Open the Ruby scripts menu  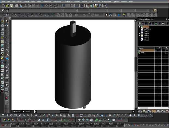[107, 2]
